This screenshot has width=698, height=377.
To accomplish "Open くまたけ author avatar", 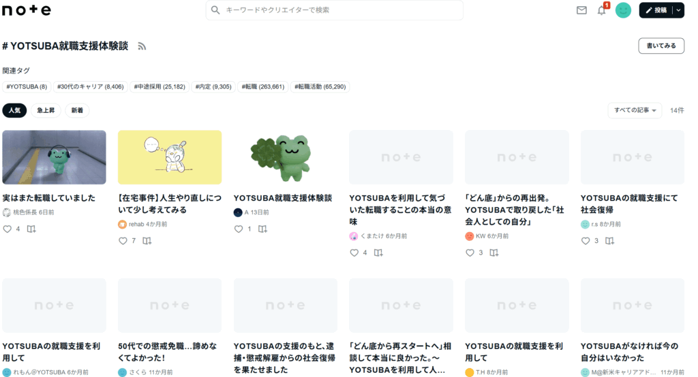I will [354, 236].
